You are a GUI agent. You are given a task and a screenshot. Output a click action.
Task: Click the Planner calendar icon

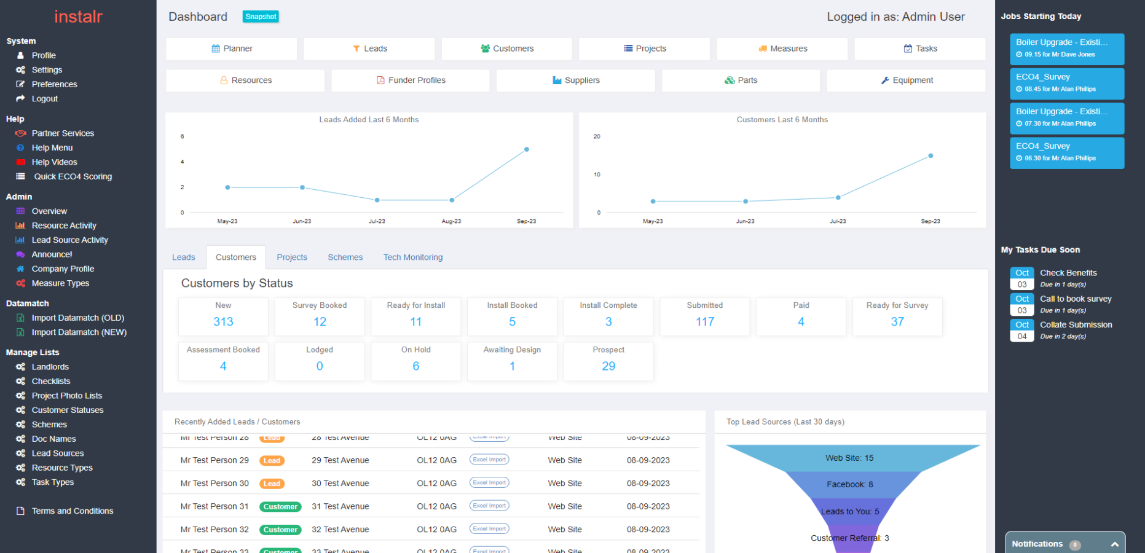pos(216,49)
